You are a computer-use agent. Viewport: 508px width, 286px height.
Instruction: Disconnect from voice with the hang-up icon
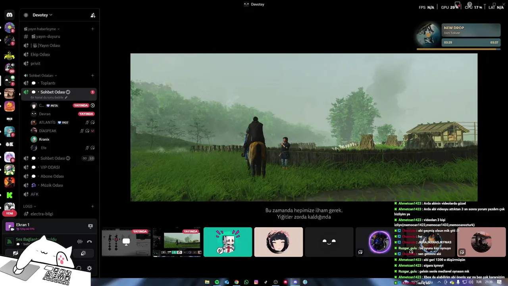pos(89,242)
